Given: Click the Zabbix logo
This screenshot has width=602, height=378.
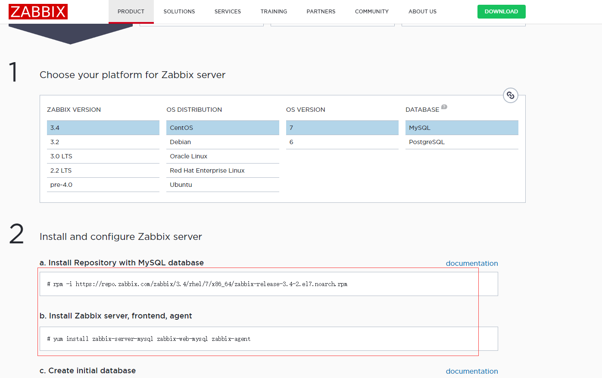Looking at the screenshot, I should click(38, 12).
